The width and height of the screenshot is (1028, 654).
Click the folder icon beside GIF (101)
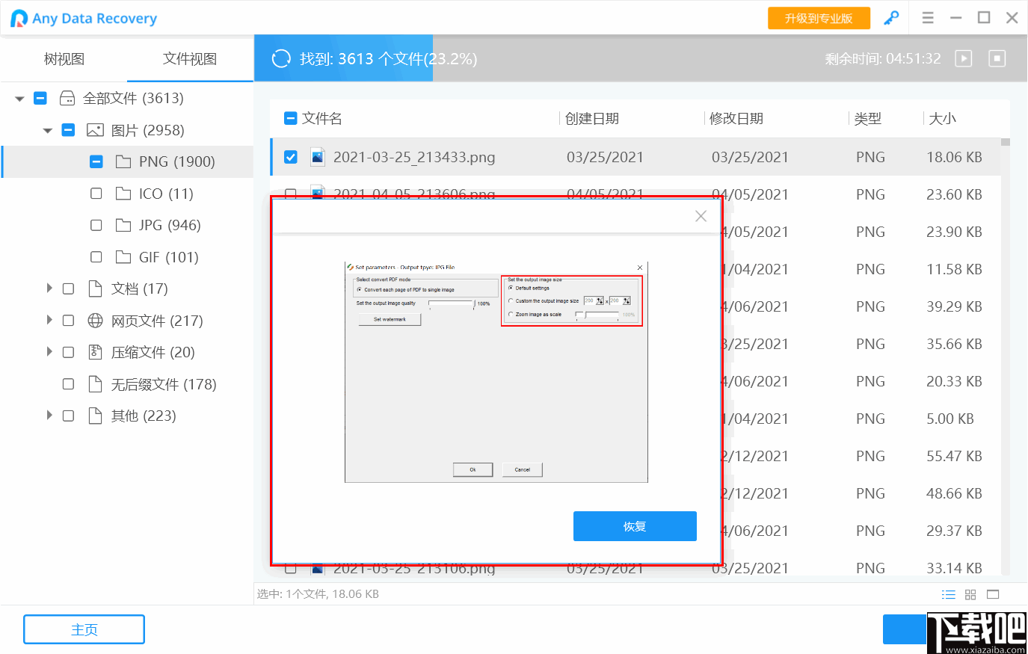click(x=123, y=257)
